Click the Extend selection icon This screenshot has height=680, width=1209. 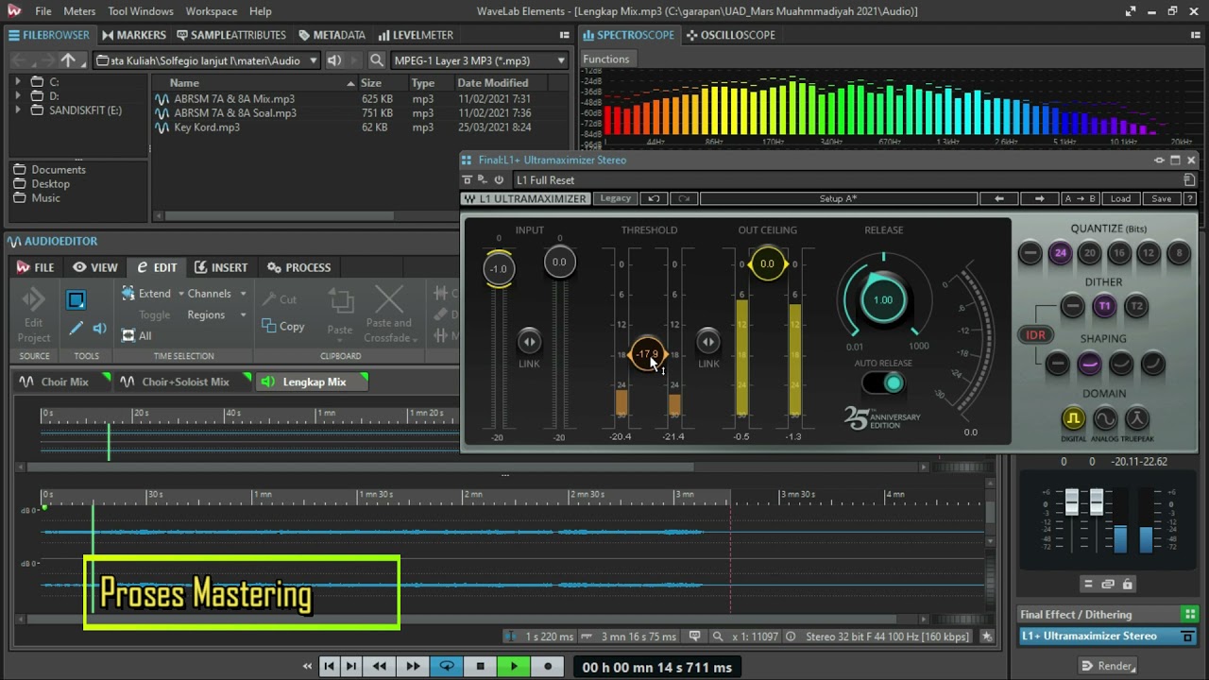(x=128, y=294)
